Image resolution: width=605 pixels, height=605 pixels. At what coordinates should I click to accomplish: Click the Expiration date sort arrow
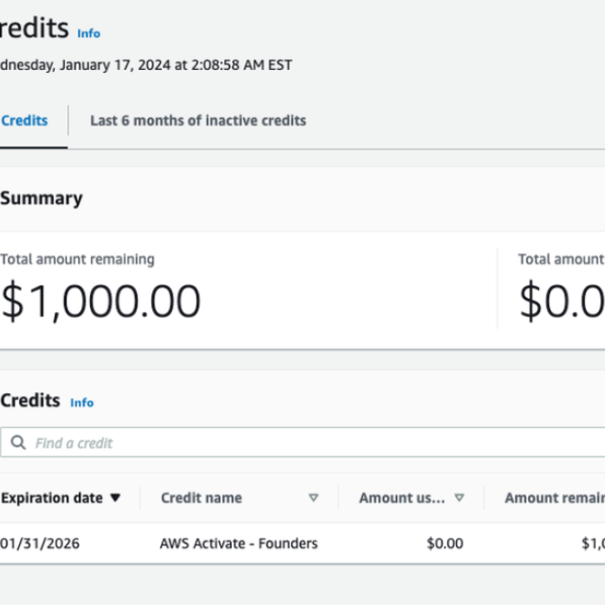tap(115, 498)
